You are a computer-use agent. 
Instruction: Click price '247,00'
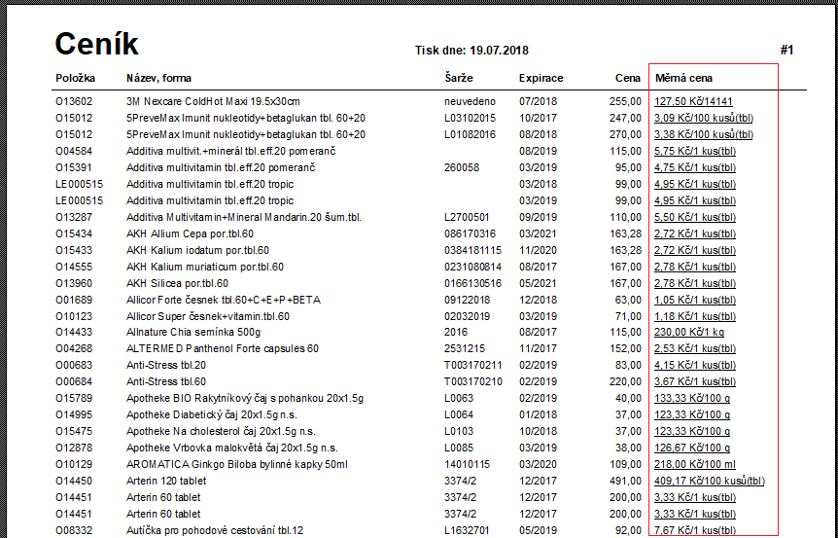pyautogui.click(x=625, y=118)
